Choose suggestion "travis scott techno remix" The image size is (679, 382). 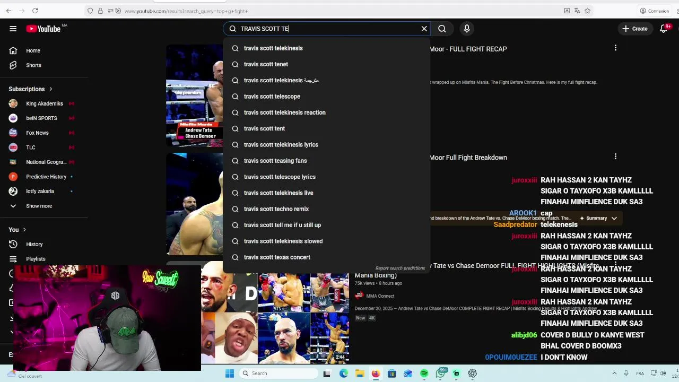pyautogui.click(x=326, y=209)
